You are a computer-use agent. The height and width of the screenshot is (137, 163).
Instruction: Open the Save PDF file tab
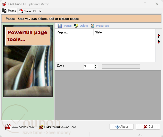pos(30,11)
